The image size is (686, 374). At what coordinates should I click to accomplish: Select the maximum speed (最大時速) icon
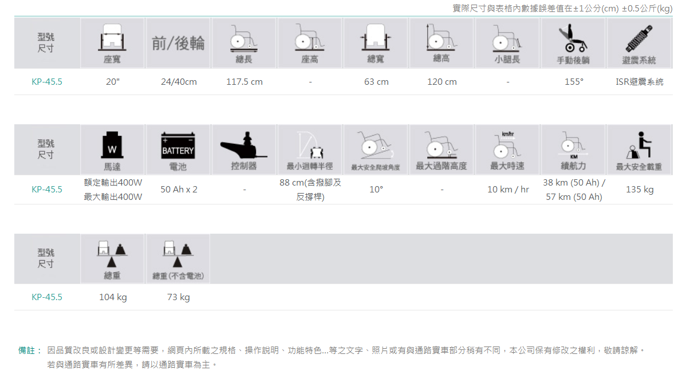[x=507, y=145]
